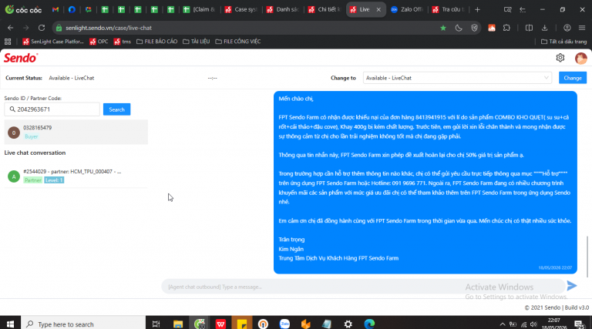Click the browser address bar URL
Screen dimensions: 592x329
(x=109, y=28)
